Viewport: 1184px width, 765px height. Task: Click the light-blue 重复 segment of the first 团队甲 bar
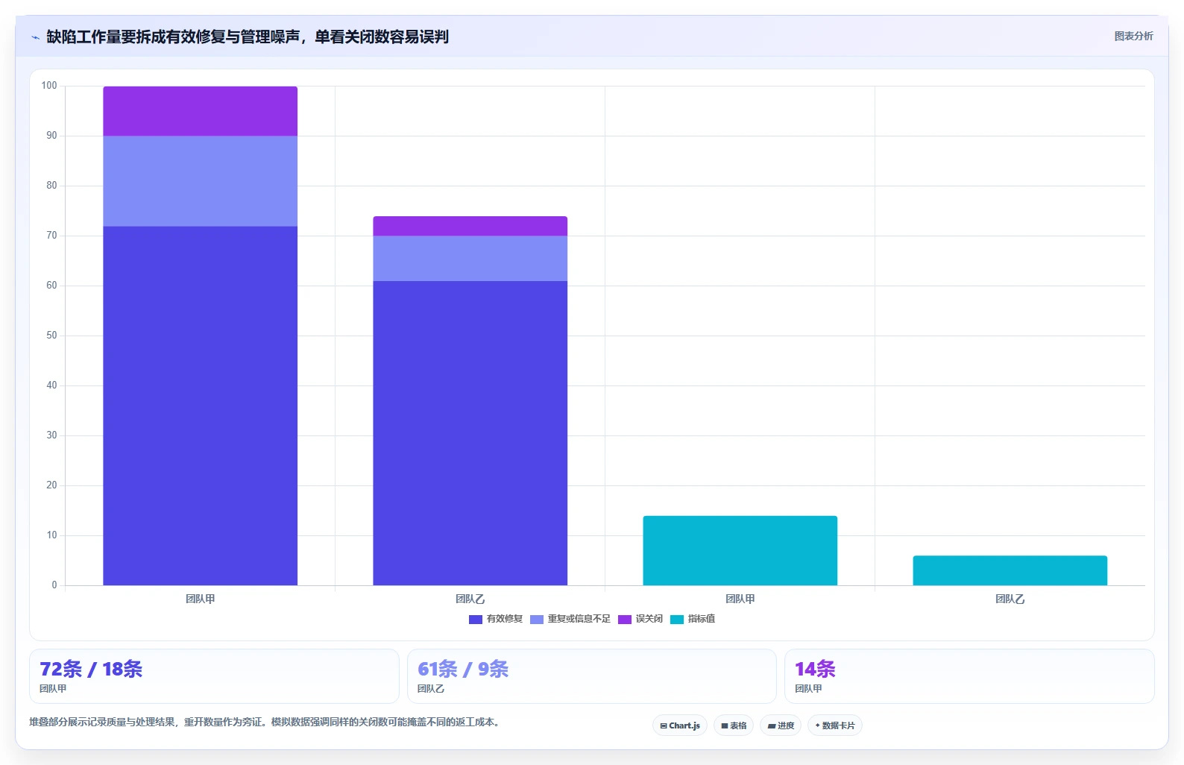click(201, 181)
